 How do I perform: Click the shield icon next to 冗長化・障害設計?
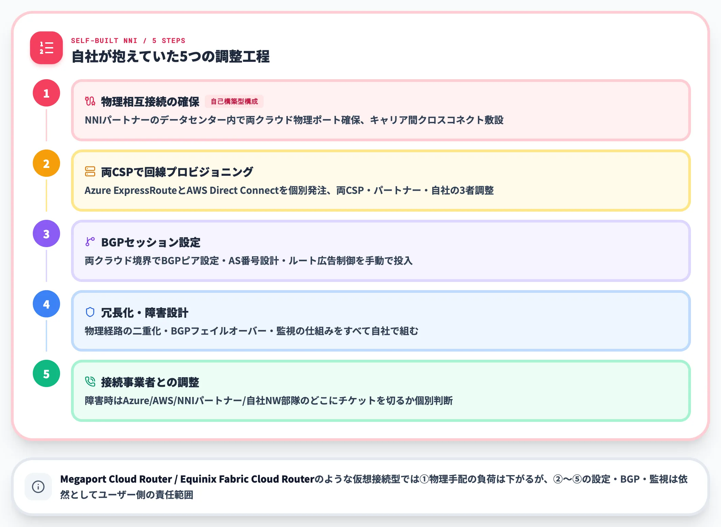[90, 312]
